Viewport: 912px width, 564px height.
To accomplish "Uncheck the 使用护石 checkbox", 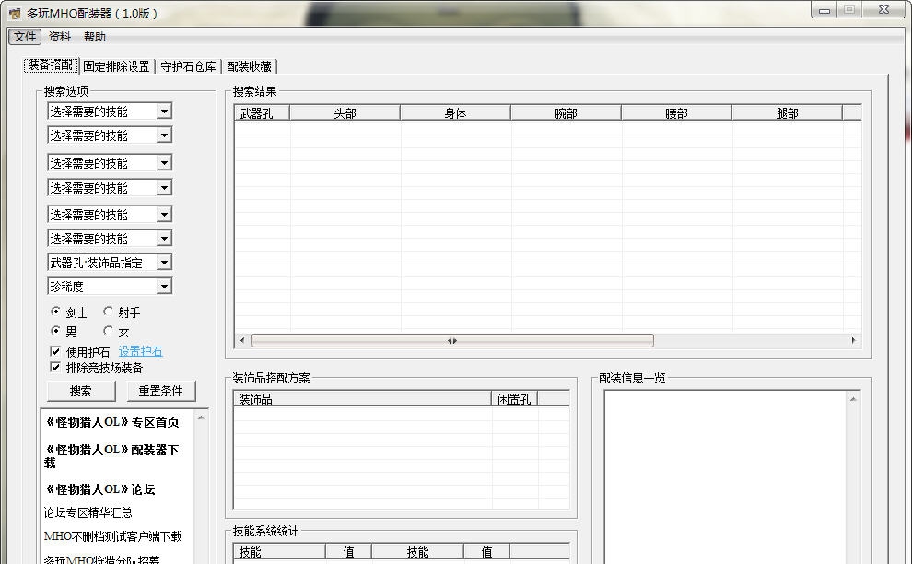I will pyautogui.click(x=57, y=350).
